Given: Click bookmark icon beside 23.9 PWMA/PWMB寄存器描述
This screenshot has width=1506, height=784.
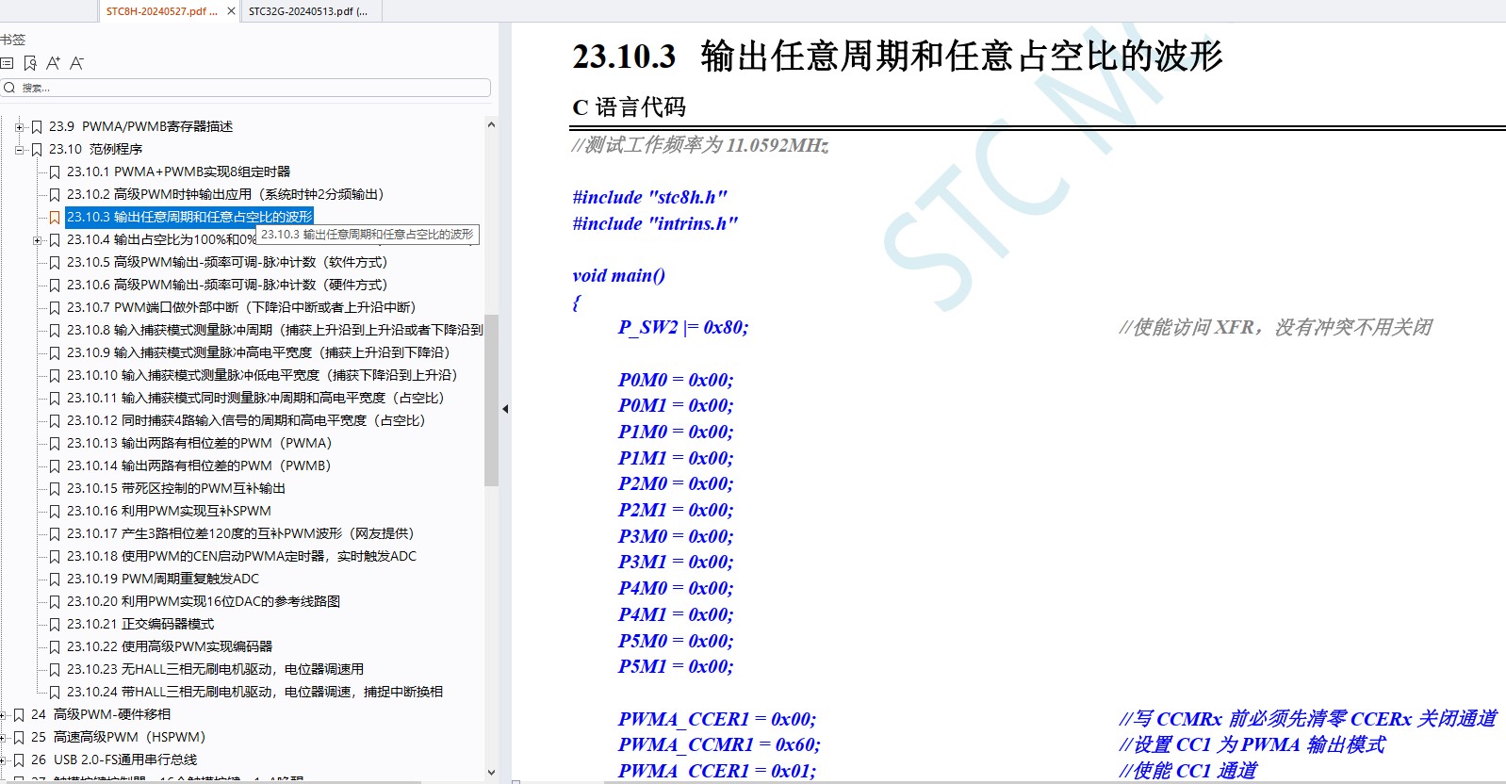Looking at the screenshot, I should click(37, 126).
